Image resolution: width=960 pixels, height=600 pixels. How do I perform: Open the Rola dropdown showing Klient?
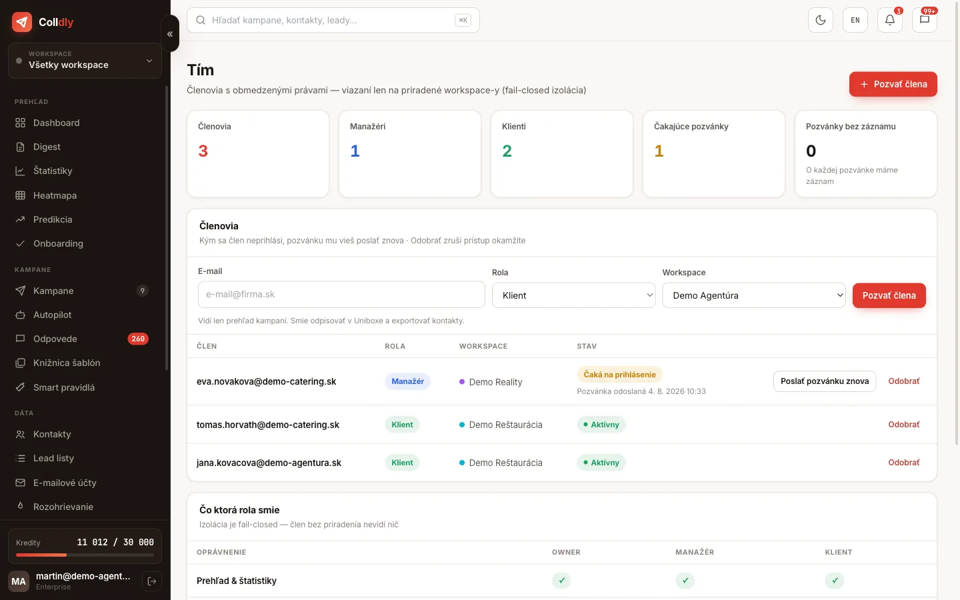[574, 295]
